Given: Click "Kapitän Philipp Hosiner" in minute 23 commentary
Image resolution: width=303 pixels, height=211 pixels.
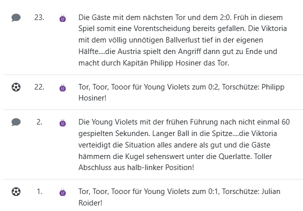Looking at the screenshot, I should click(x=156, y=64).
